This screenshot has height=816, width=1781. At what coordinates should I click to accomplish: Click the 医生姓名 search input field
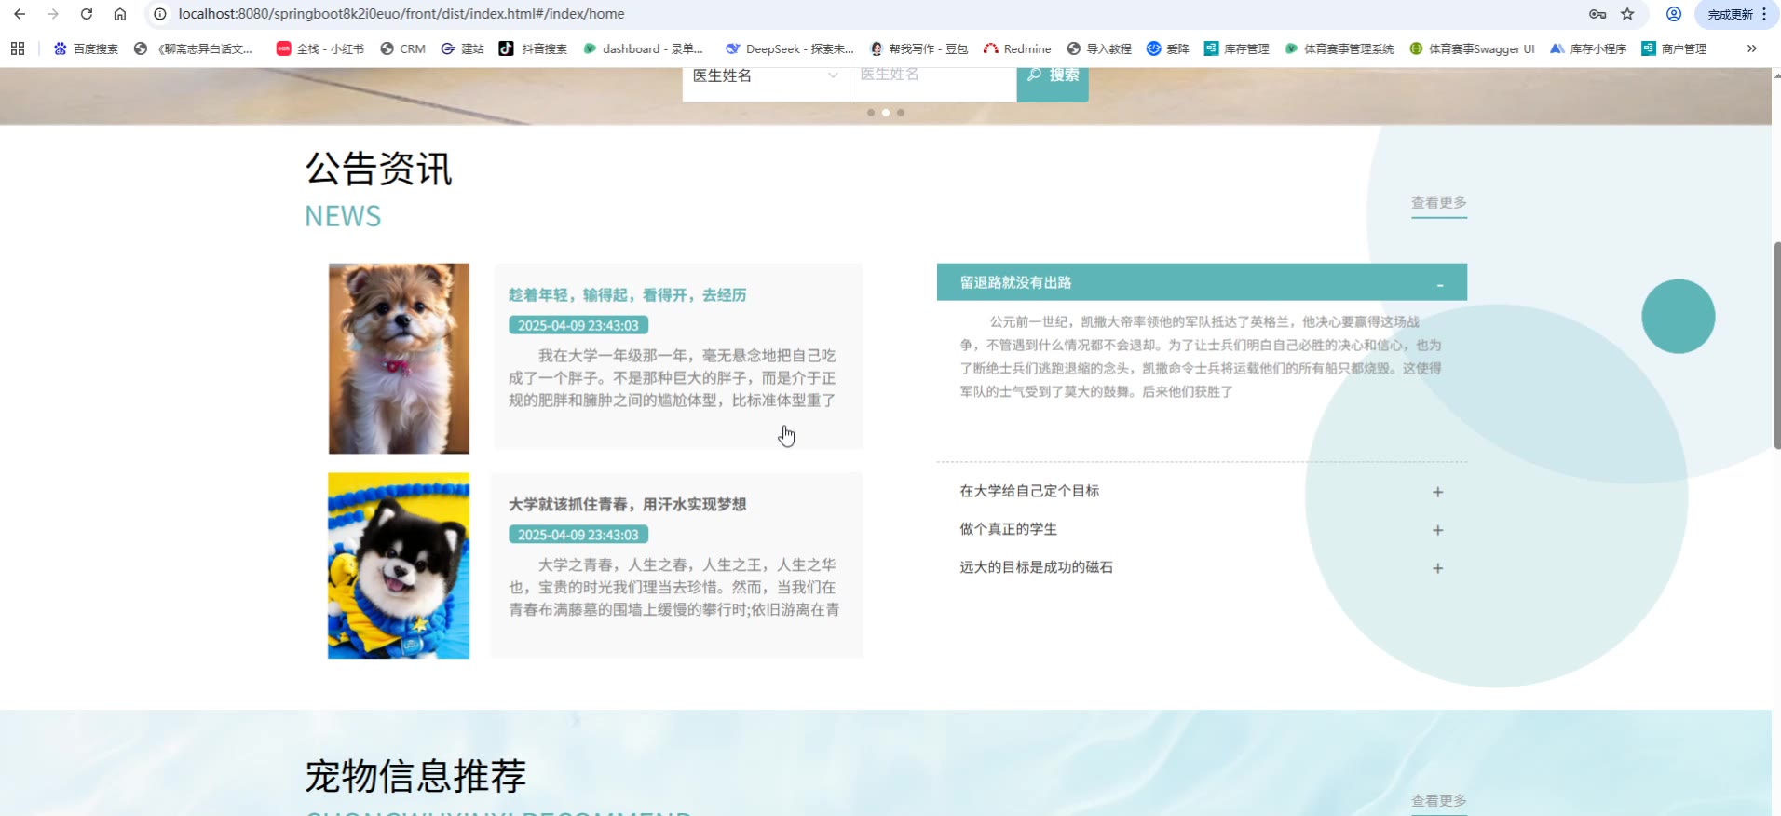click(931, 77)
